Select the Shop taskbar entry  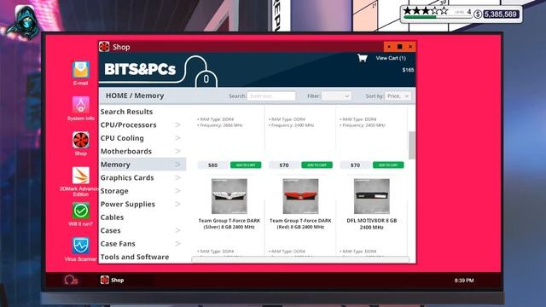[112, 280]
